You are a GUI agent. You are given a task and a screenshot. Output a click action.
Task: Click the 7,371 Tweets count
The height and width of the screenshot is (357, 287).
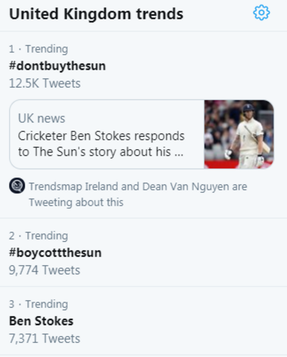[44, 338]
